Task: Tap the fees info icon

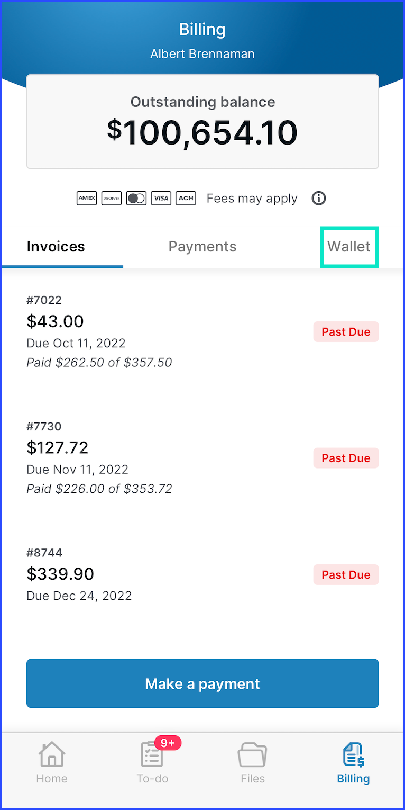Action: coord(319,199)
